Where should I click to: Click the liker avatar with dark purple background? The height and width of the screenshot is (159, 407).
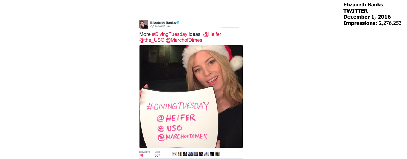click(x=201, y=154)
